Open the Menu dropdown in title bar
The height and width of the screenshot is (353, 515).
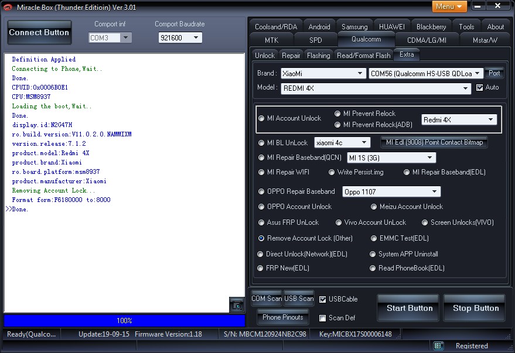[x=449, y=6]
